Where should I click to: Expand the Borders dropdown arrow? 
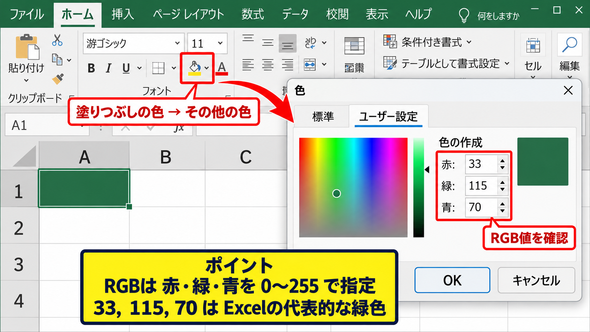point(174,68)
